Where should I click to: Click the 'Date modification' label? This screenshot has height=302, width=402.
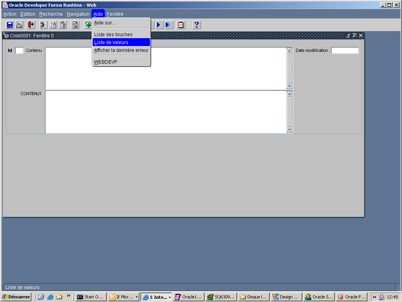[312, 50]
